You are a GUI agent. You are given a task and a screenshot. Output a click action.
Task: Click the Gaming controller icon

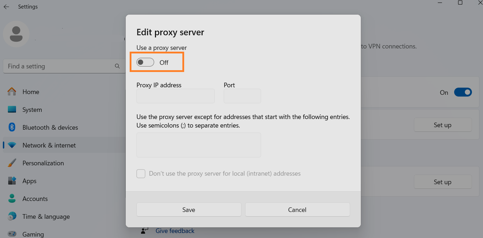[12, 234]
